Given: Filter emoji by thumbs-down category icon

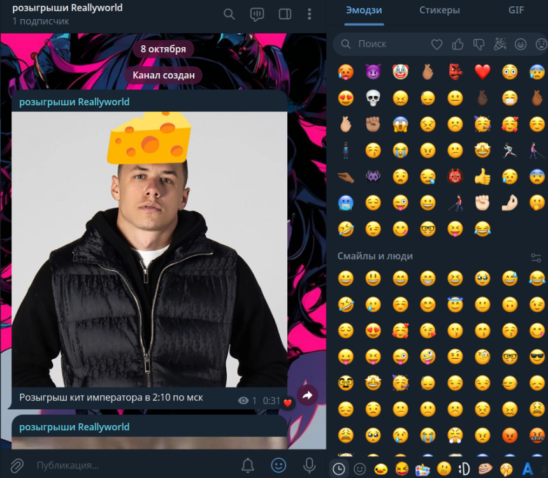Looking at the screenshot, I should click(479, 45).
